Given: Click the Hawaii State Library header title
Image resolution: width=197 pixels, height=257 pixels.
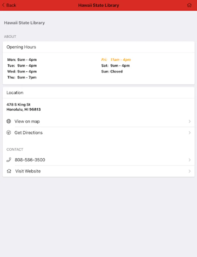Looking at the screenshot, I should tap(98, 5).
